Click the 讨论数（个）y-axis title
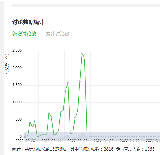Screen dimensions: 160x155 pyautogui.click(x=7, y=63)
